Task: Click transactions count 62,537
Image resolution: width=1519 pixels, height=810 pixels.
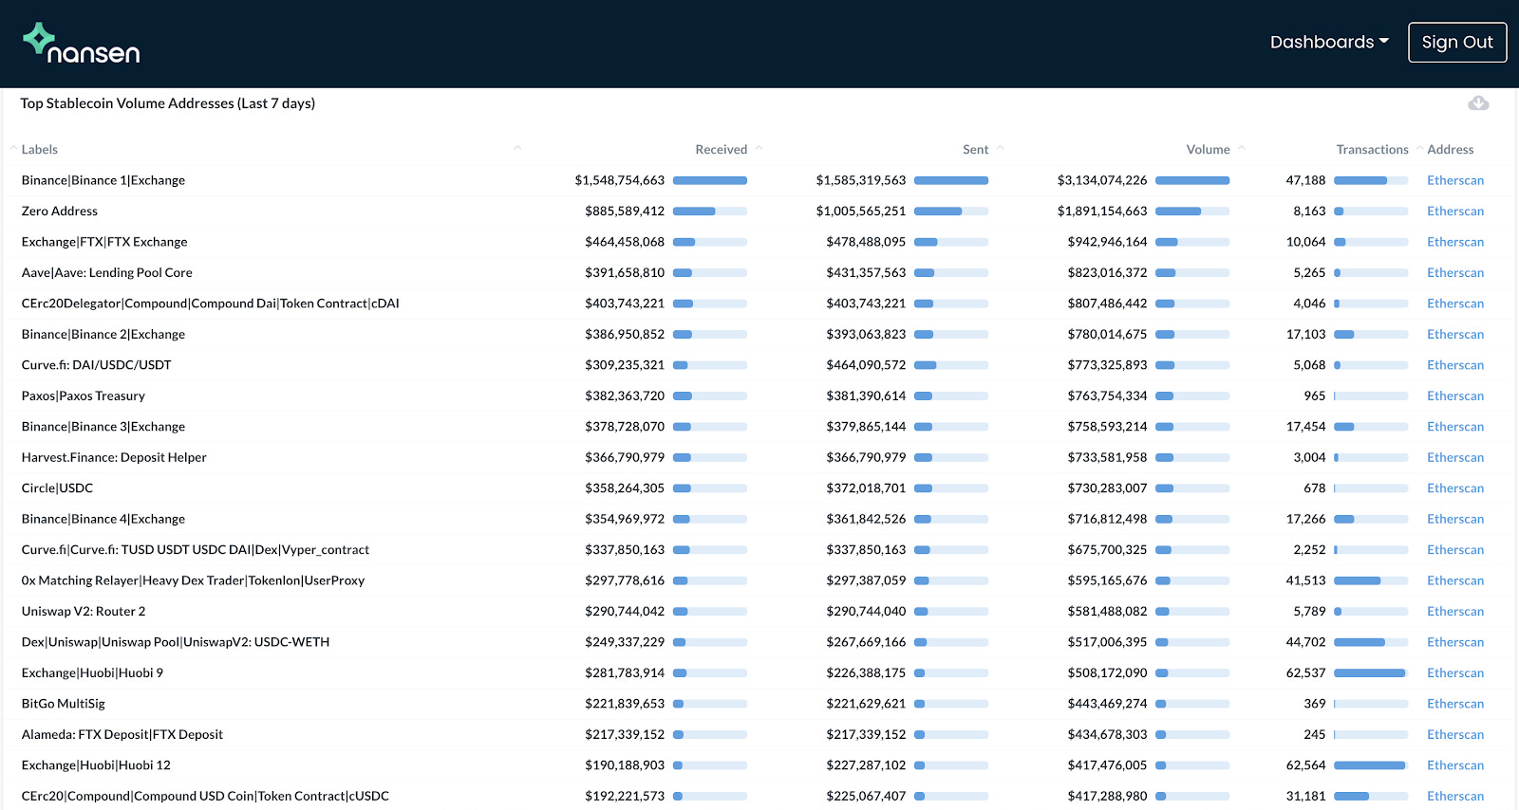Action: point(1306,673)
